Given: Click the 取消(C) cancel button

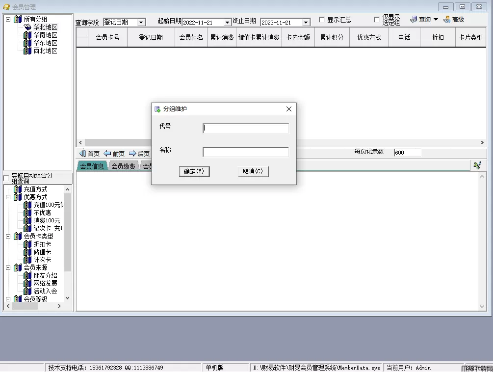Looking at the screenshot, I should [253, 172].
